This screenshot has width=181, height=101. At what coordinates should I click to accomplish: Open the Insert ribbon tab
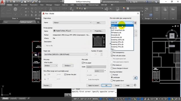16,5
